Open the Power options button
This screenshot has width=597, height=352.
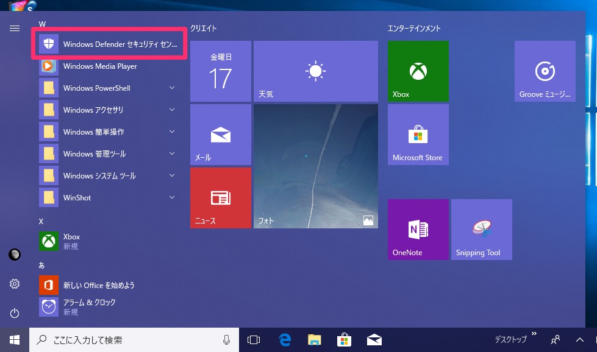coord(15,313)
